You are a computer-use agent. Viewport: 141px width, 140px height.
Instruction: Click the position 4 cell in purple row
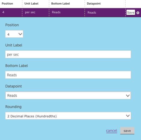[x=3, y=12]
